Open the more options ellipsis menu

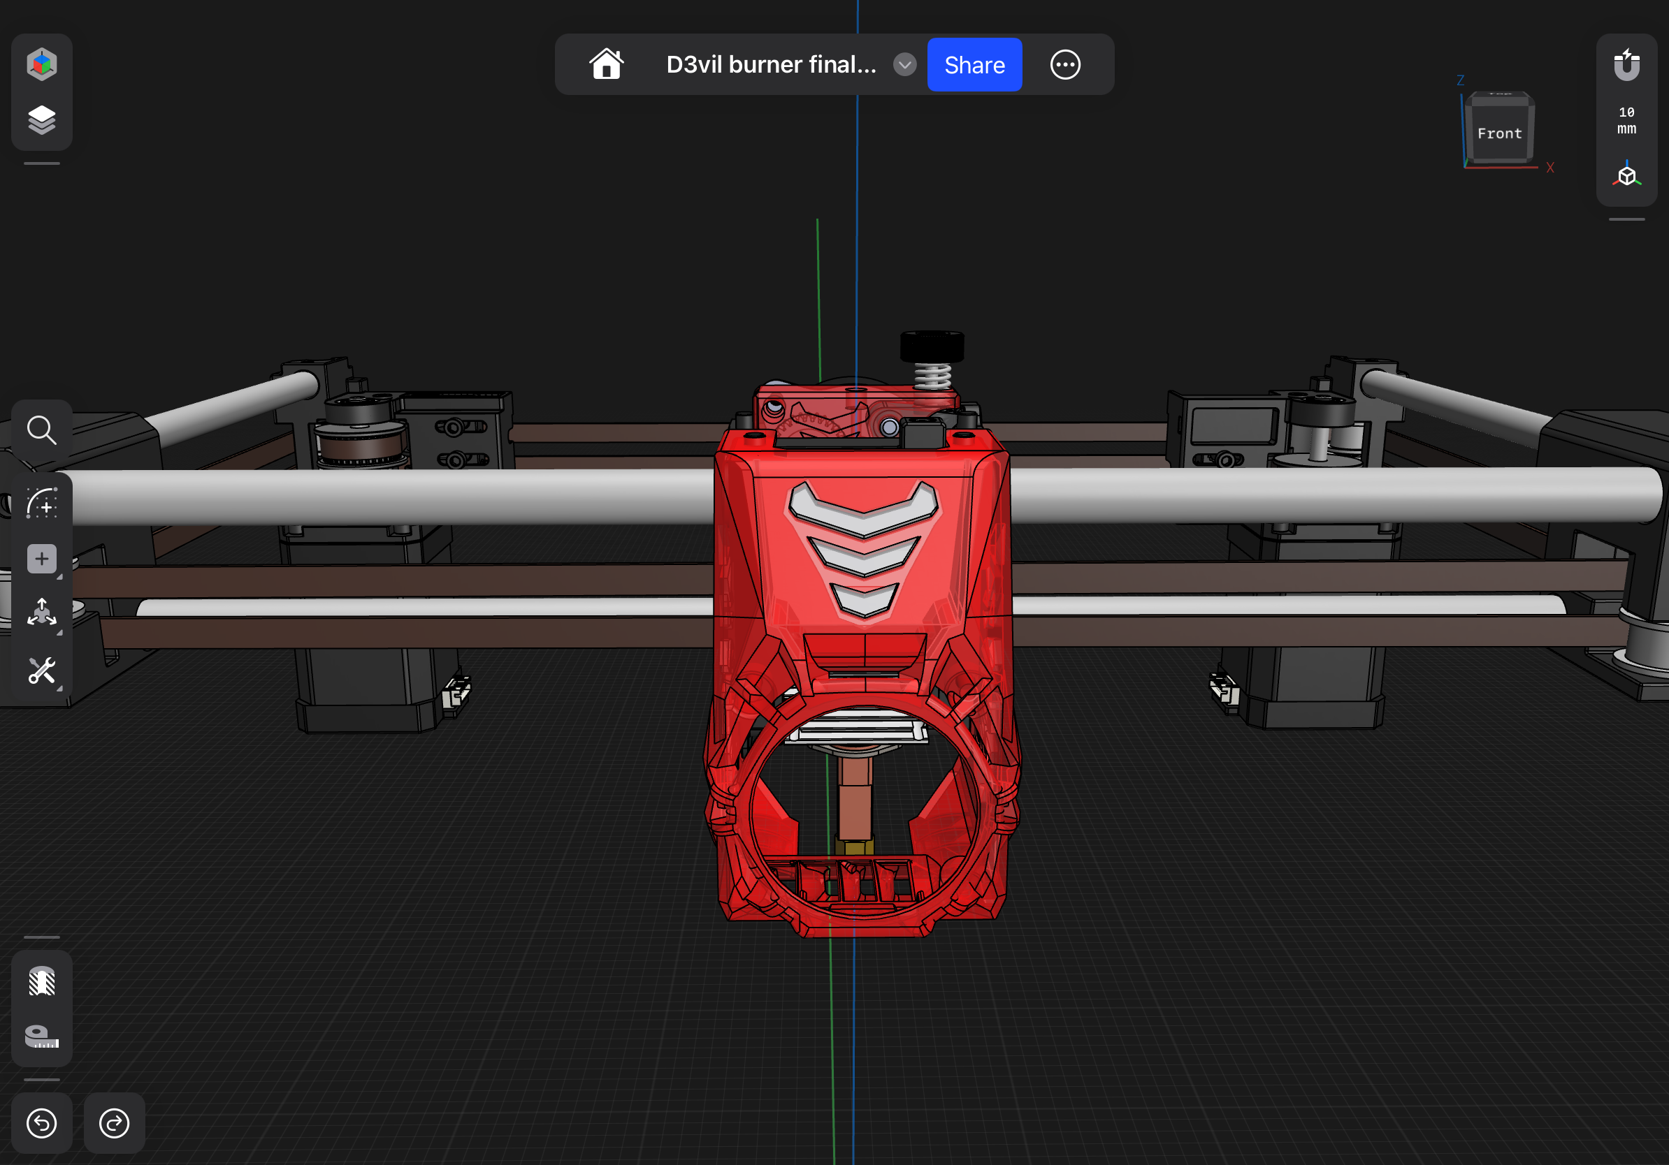1064,65
